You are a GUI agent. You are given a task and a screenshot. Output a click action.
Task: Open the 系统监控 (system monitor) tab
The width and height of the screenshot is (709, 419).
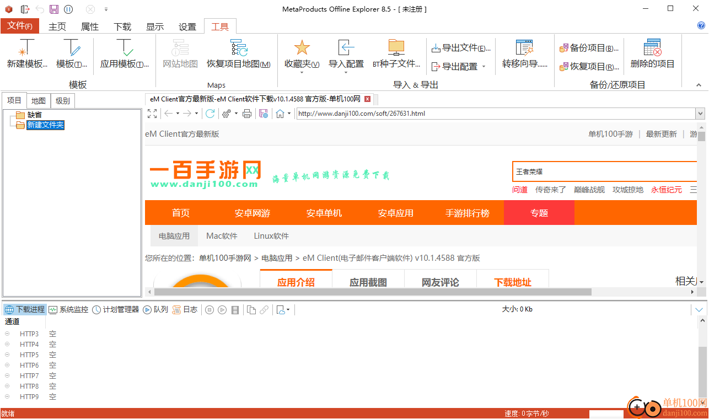click(68, 310)
